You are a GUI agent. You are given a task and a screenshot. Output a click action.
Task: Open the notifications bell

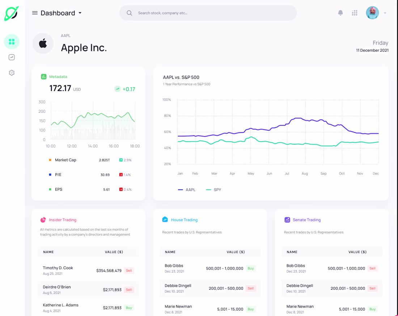pos(340,13)
